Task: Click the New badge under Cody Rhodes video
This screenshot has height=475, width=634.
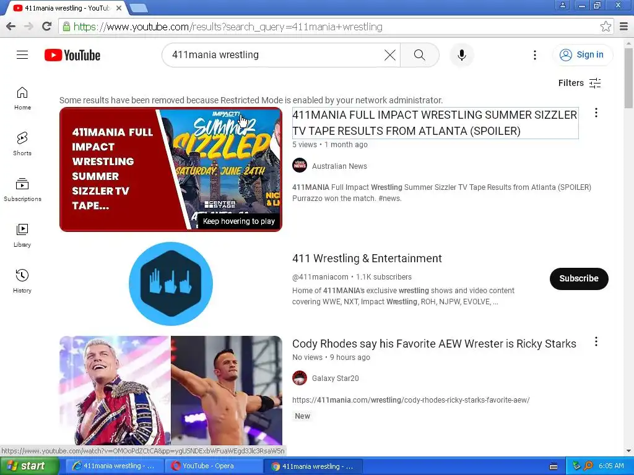Action: [302, 416]
